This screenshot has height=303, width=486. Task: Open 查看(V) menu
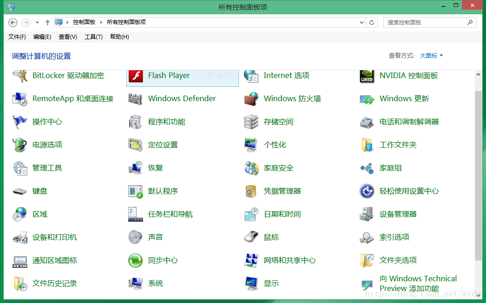click(x=68, y=37)
